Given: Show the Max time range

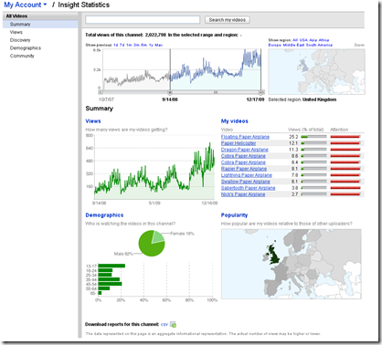Looking at the screenshot, I should click(159, 45).
